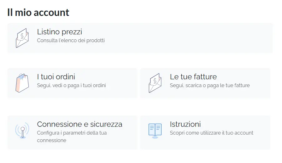Screen dimensions: 282x163
Task: Go to Le tue fatture title
Action: pyautogui.click(x=193, y=77)
